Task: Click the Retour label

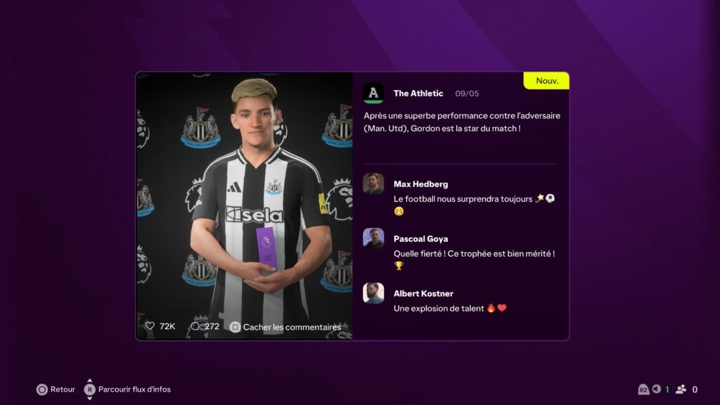Action: (63, 390)
